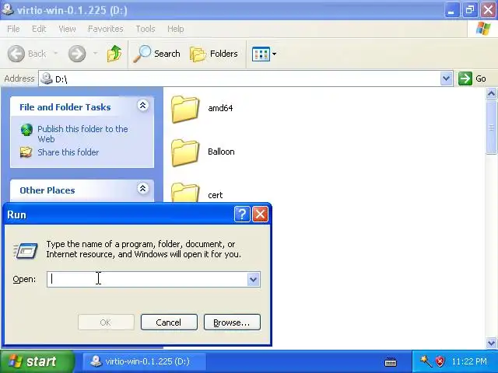Open the Address bar dropdown list
Screen dimensions: 498x373
[x=446, y=78]
